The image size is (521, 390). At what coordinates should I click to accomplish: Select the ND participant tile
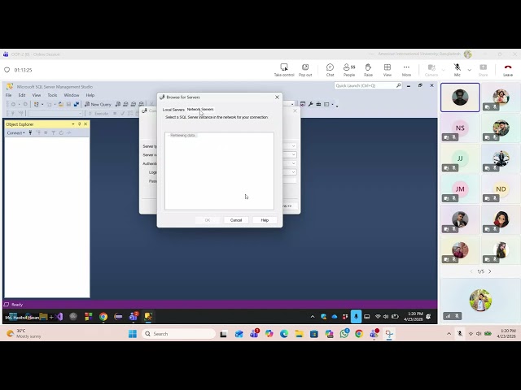coord(501,189)
